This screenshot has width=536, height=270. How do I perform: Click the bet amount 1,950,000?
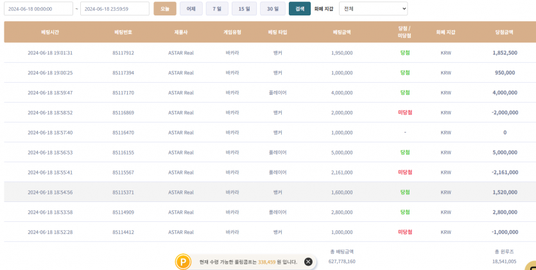(342, 53)
